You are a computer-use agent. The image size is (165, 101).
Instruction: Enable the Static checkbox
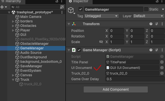coord(146,9)
